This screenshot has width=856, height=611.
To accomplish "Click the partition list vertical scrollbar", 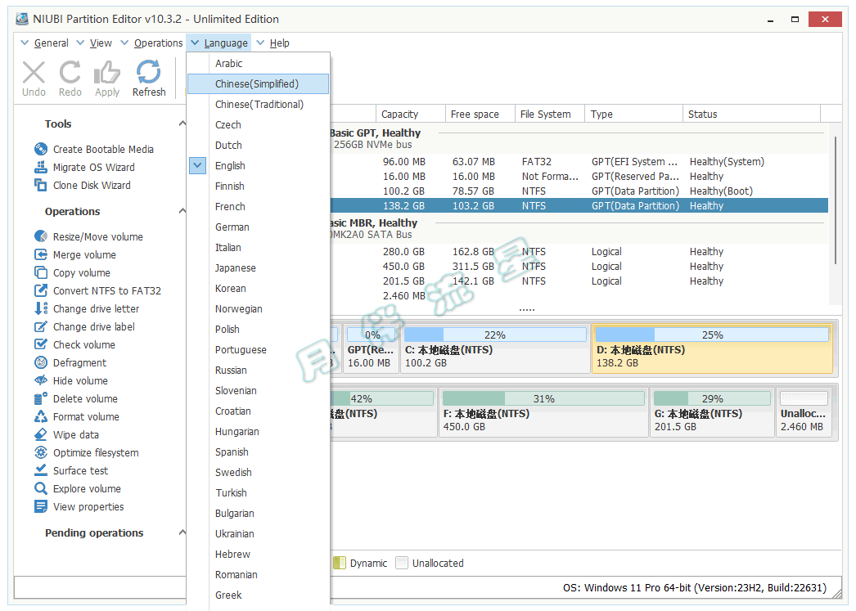I will (836, 199).
